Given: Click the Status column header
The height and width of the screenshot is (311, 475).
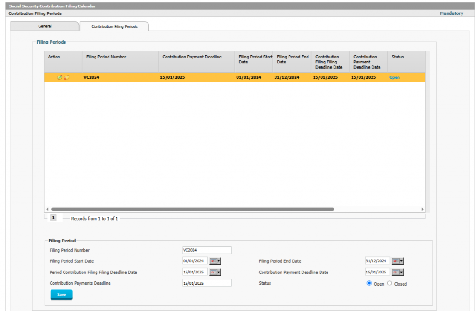Looking at the screenshot, I should [x=406, y=62].
